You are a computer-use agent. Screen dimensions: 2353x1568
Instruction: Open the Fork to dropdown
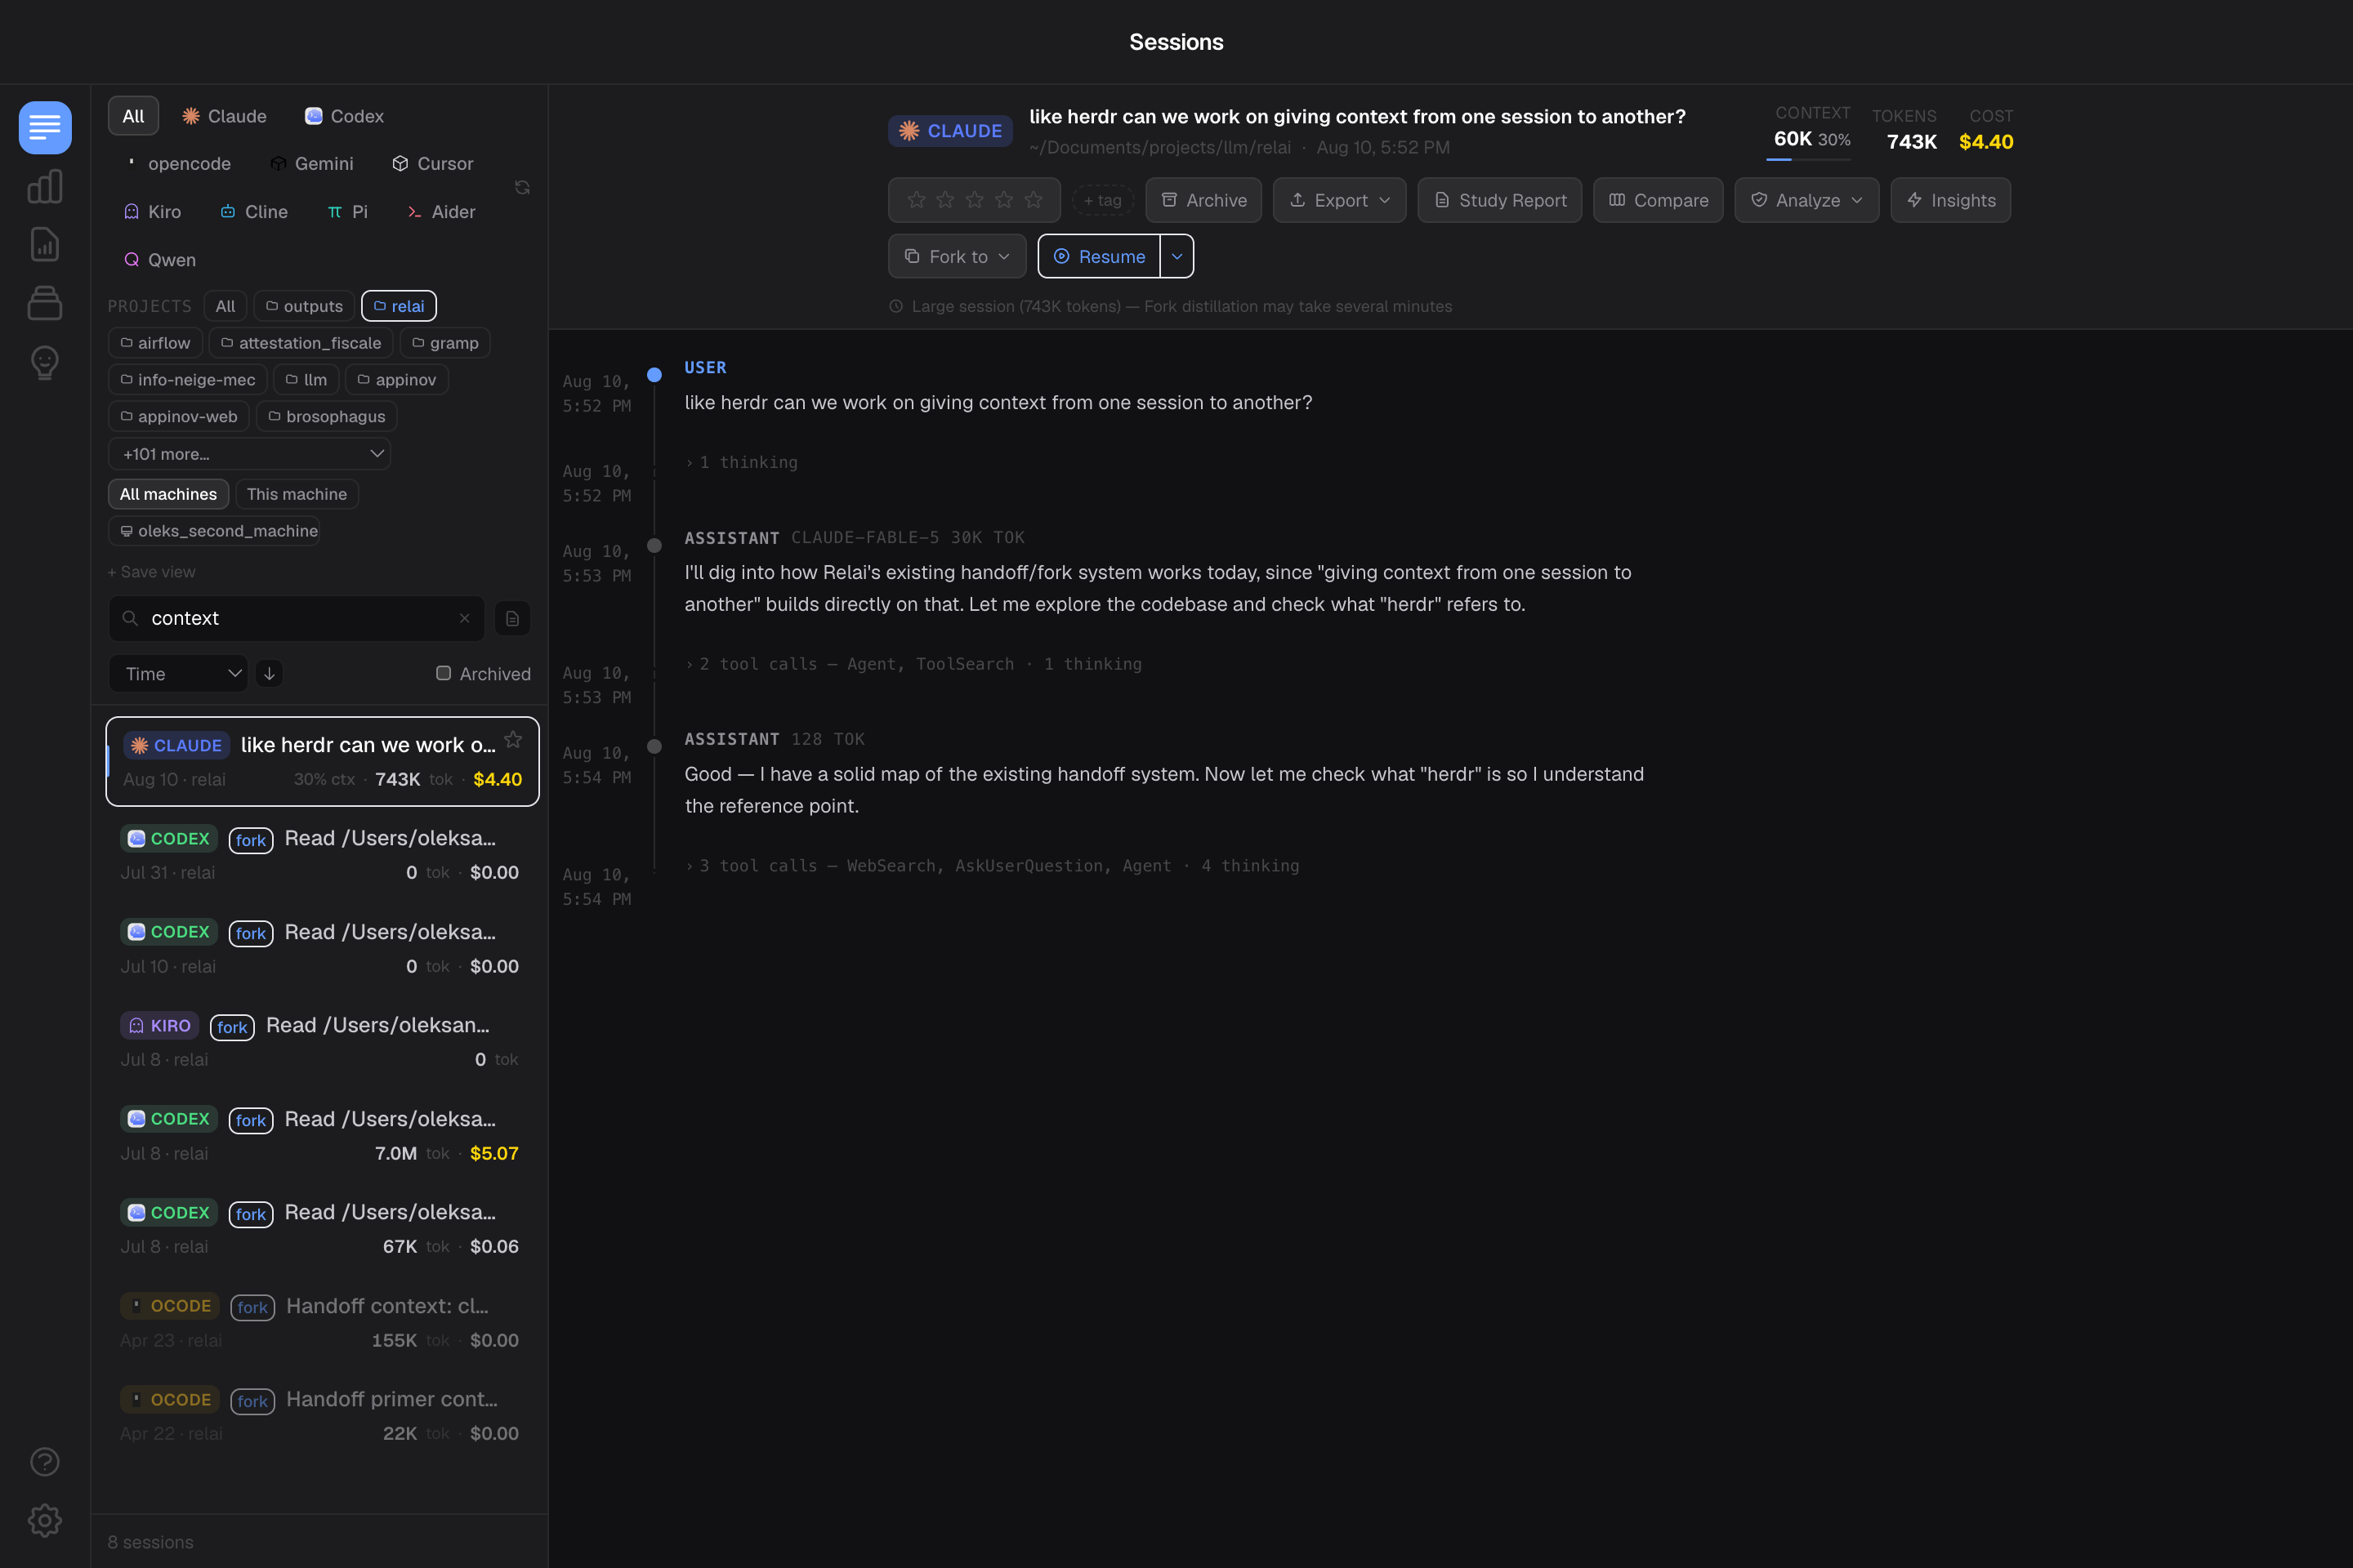[957, 256]
